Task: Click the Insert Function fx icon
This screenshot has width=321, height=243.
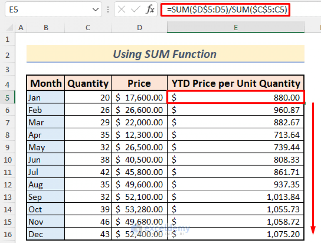Action: 150,10
